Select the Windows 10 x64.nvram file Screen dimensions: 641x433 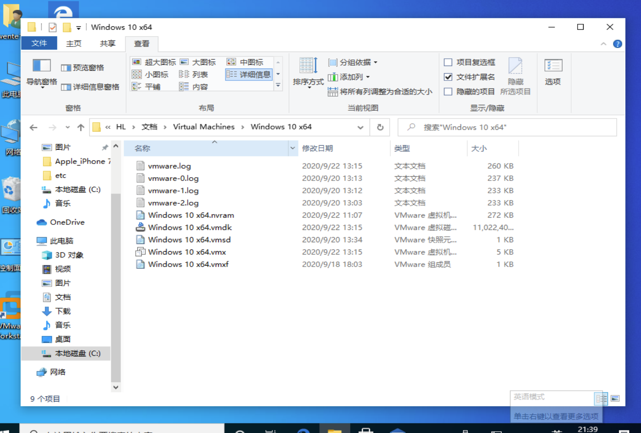[x=191, y=215]
